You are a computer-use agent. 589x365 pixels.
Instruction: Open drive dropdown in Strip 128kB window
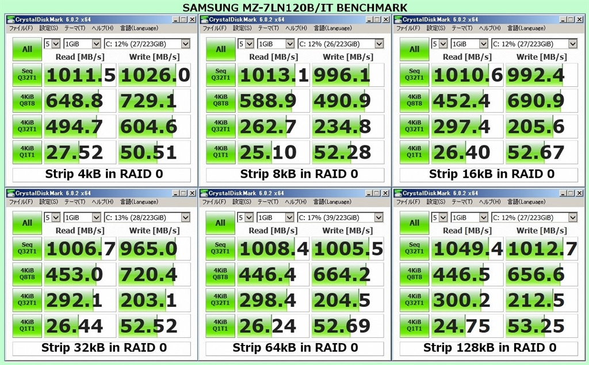(534, 217)
